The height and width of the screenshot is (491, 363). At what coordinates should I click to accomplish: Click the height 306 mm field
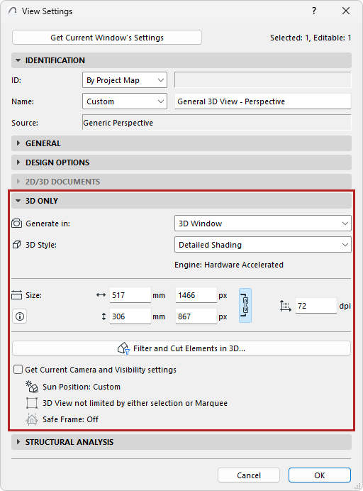(x=130, y=316)
